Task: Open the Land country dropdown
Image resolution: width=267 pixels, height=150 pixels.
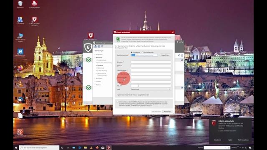Action: click(151, 89)
